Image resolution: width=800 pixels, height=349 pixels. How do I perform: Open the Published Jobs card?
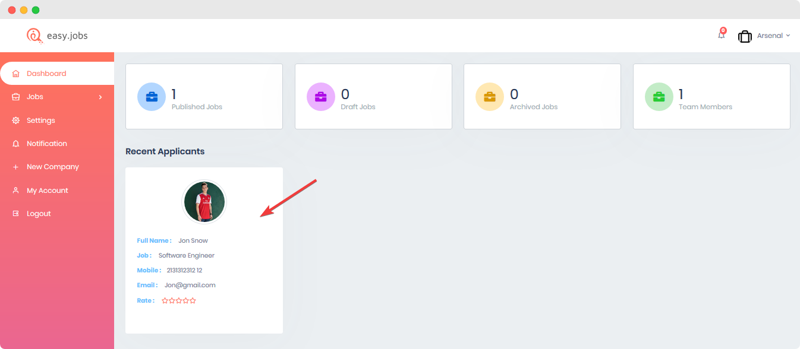pyautogui.click(x=204, y=97)
